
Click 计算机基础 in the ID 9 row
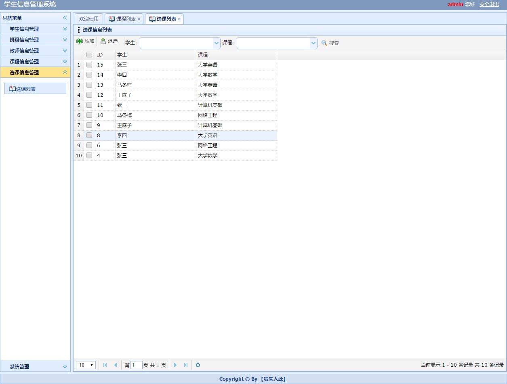(x=210, y=125)
